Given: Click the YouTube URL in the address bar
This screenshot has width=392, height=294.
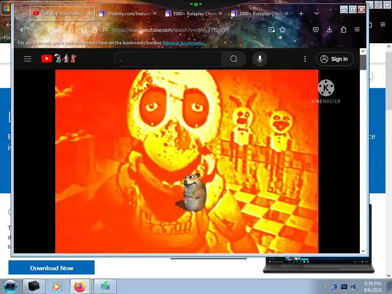Looking at the screenshot, I should 171,30.
